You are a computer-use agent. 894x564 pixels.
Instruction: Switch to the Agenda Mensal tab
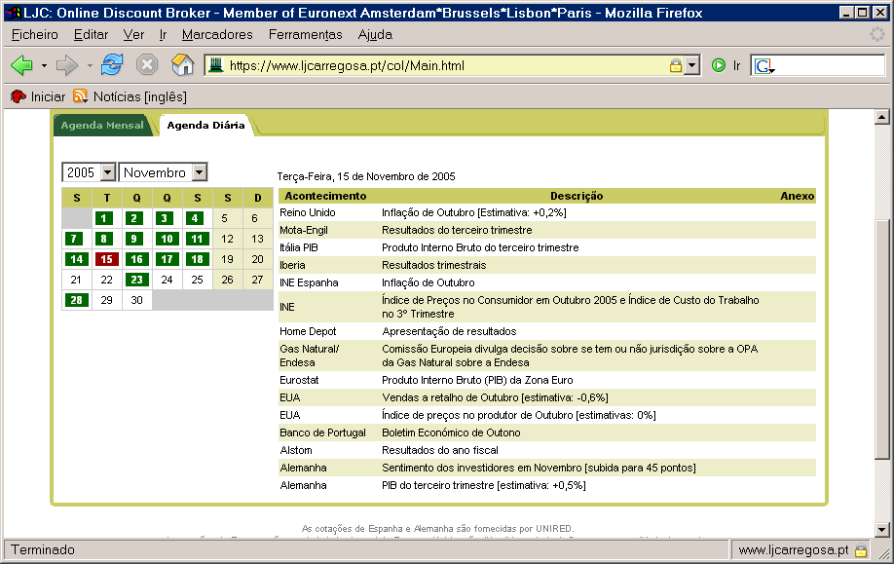(x=102, y=126)
